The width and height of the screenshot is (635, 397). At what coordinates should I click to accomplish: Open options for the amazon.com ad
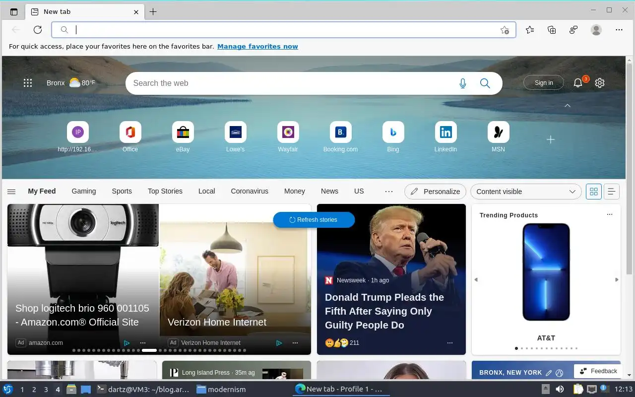[143, 343]
